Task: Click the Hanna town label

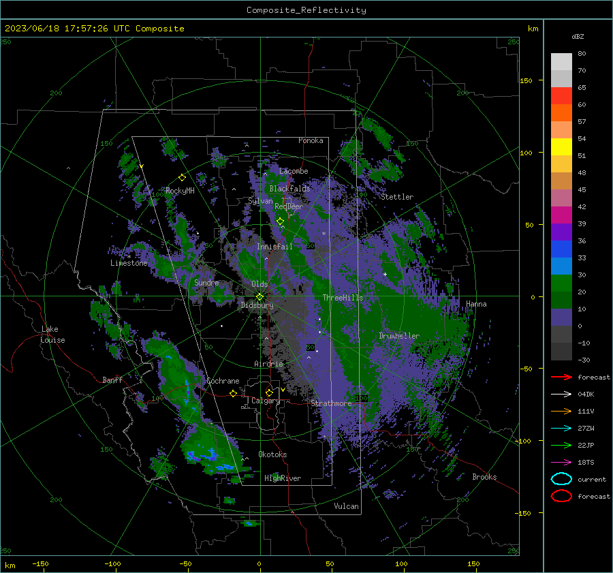Action: pos(476,304)
